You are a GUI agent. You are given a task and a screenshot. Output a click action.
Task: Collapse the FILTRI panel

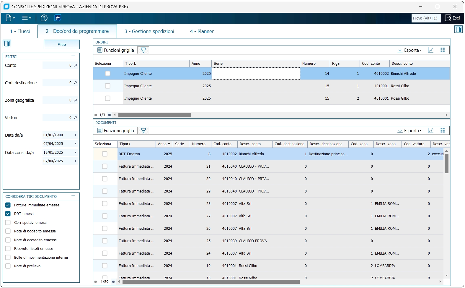[x=73, y=56]
